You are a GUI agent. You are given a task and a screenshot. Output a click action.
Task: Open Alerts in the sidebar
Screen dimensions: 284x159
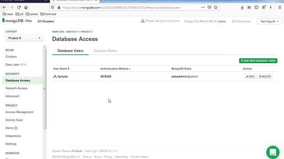coord(9,128)
